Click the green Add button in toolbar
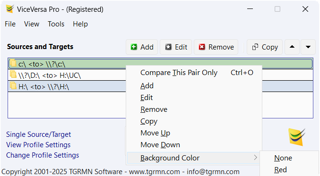Viewport: 320px width, 176px height. coord(142,47)
